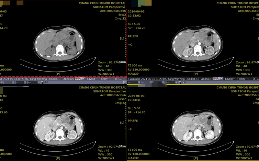Click the (6) series button
This screenshot has height=161, width=259.
point(254,79)
